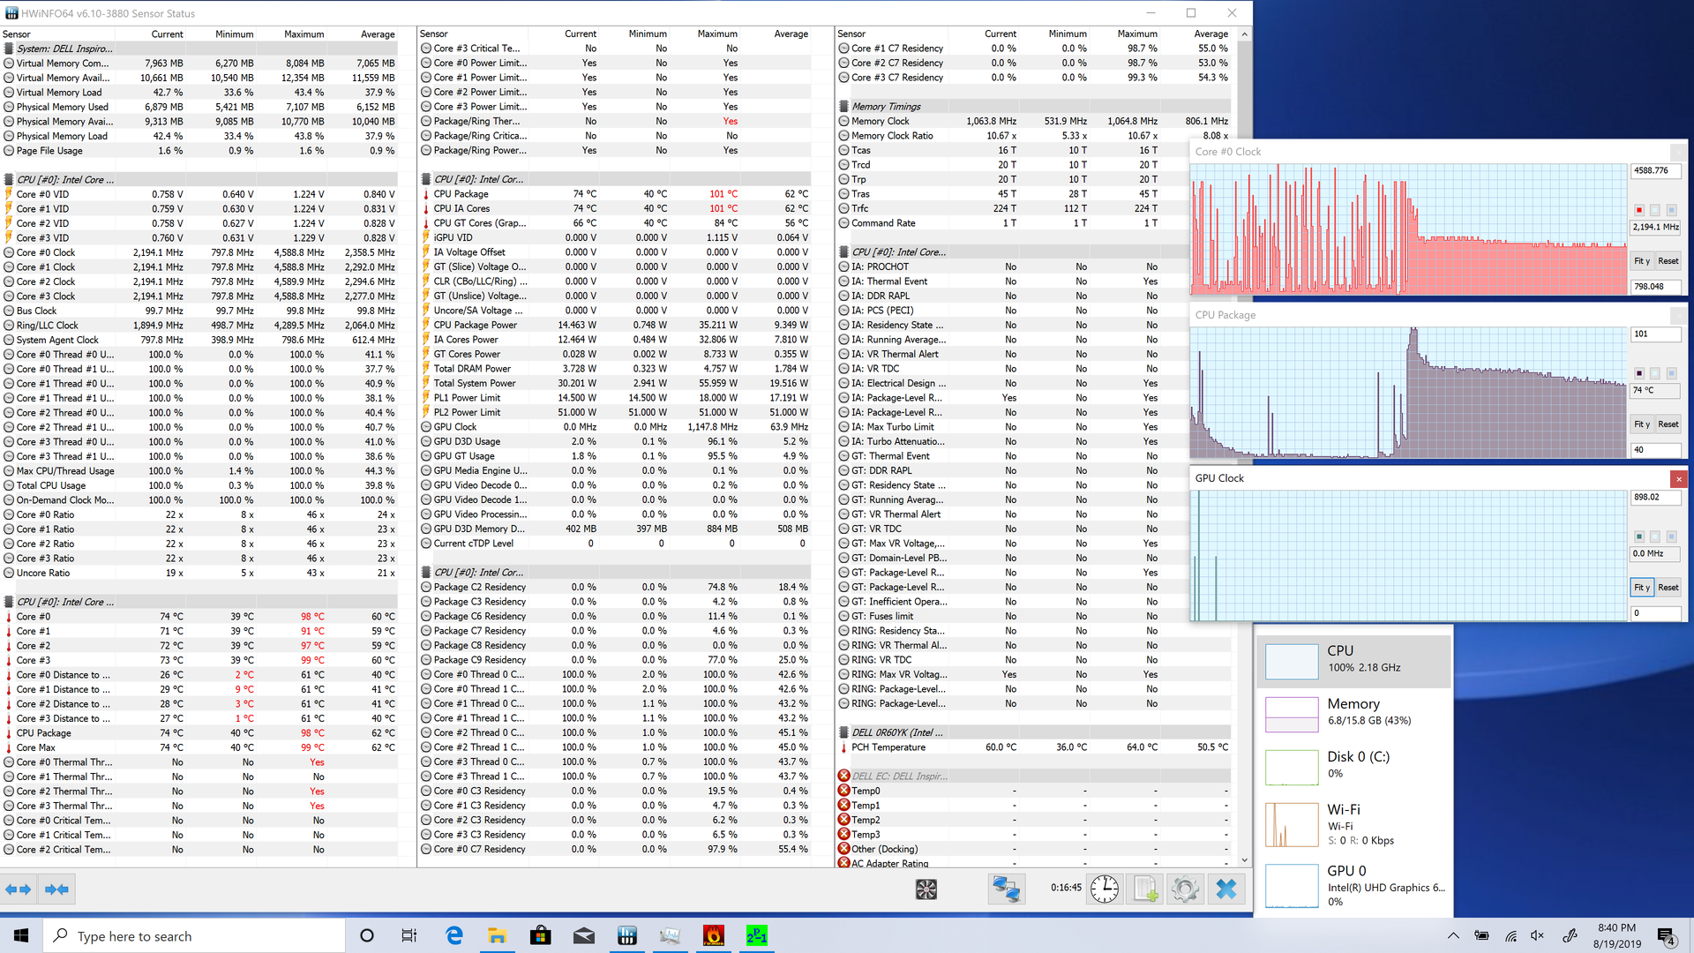1694x953 pixels.
Task: Click the shrink columns arrows icon
Action: click(x=56, y=889)
